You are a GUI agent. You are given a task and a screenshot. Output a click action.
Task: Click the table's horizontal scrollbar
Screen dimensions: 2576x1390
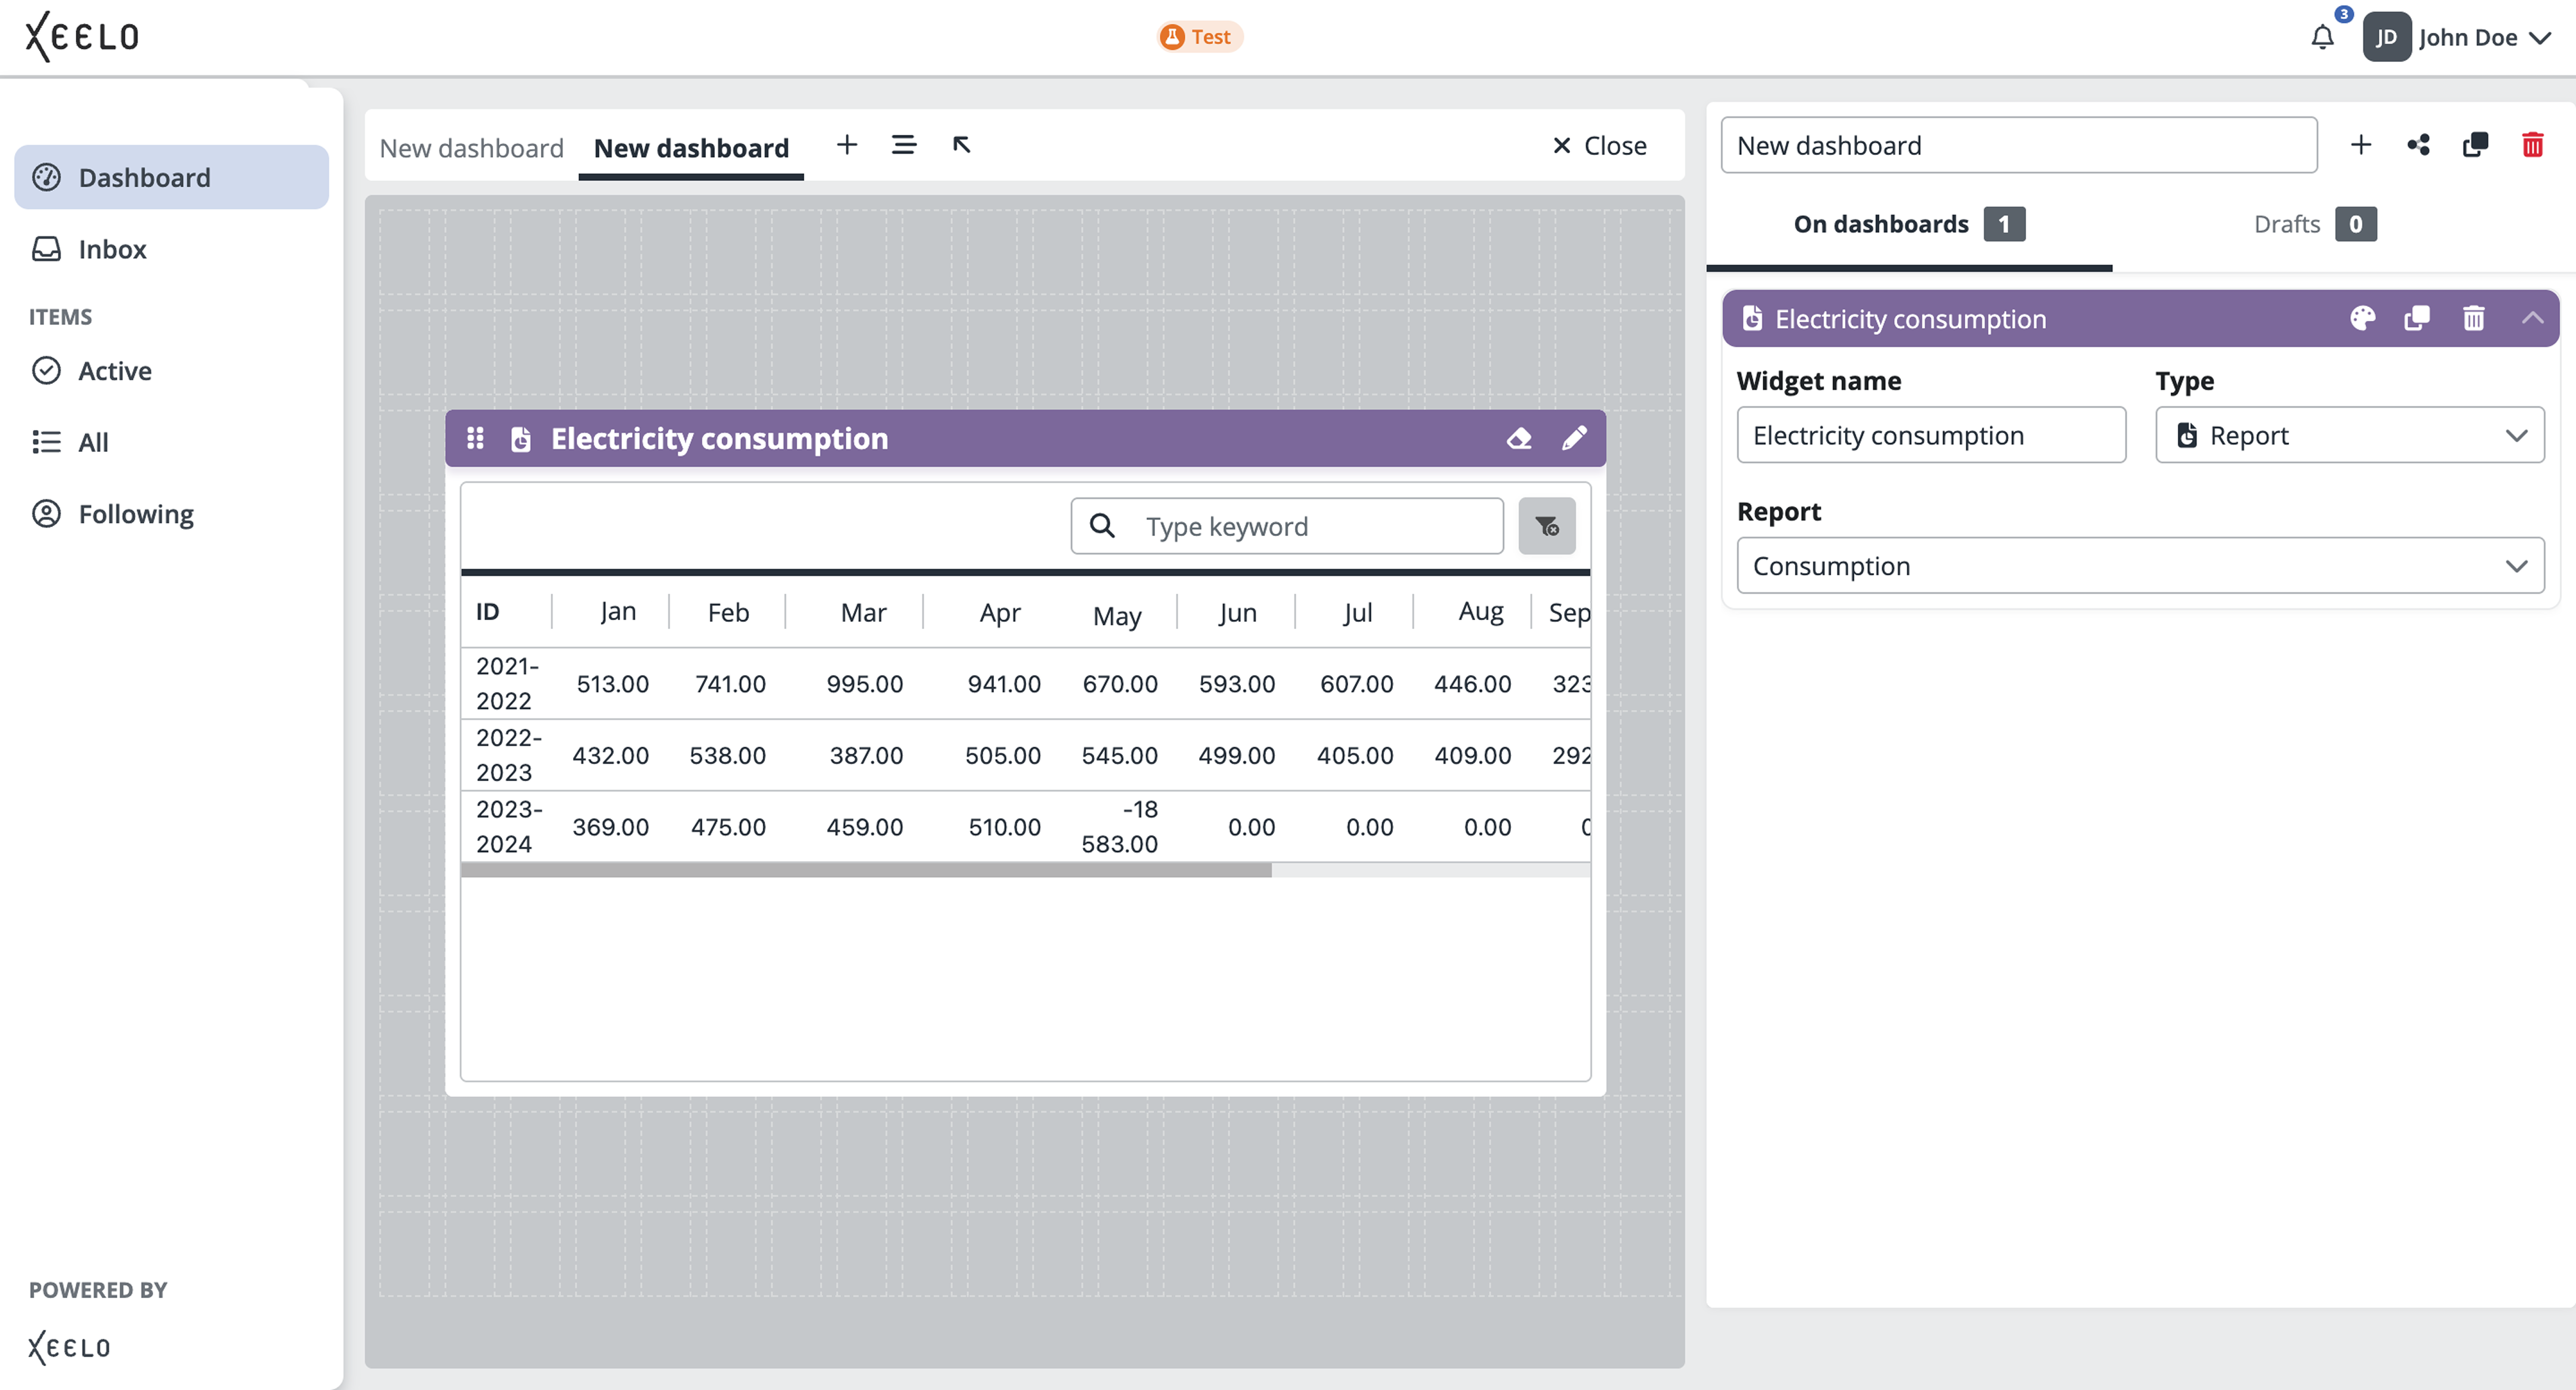(866, 870)
